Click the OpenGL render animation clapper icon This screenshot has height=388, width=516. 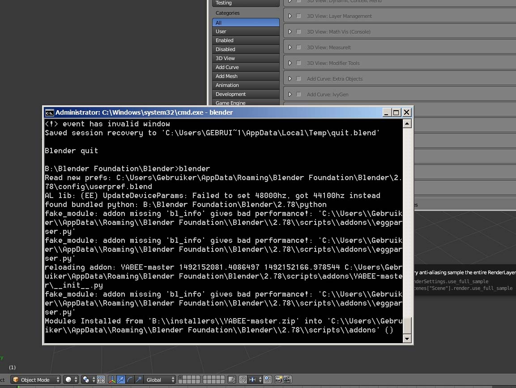coord(287,380)
